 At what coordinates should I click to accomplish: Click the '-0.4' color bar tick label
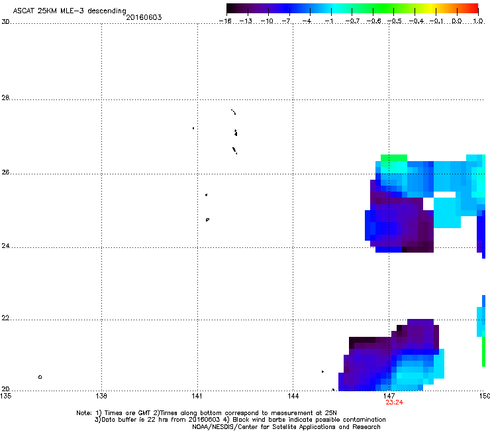coord(416,21)
